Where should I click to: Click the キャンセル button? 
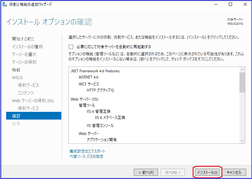pos(234,172)
